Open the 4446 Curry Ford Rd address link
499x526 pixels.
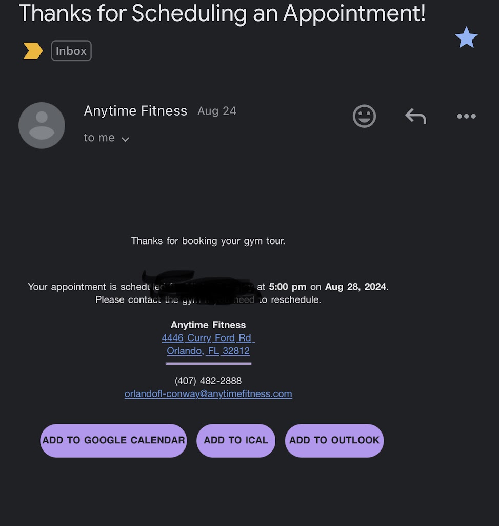(x=208, y=338)
